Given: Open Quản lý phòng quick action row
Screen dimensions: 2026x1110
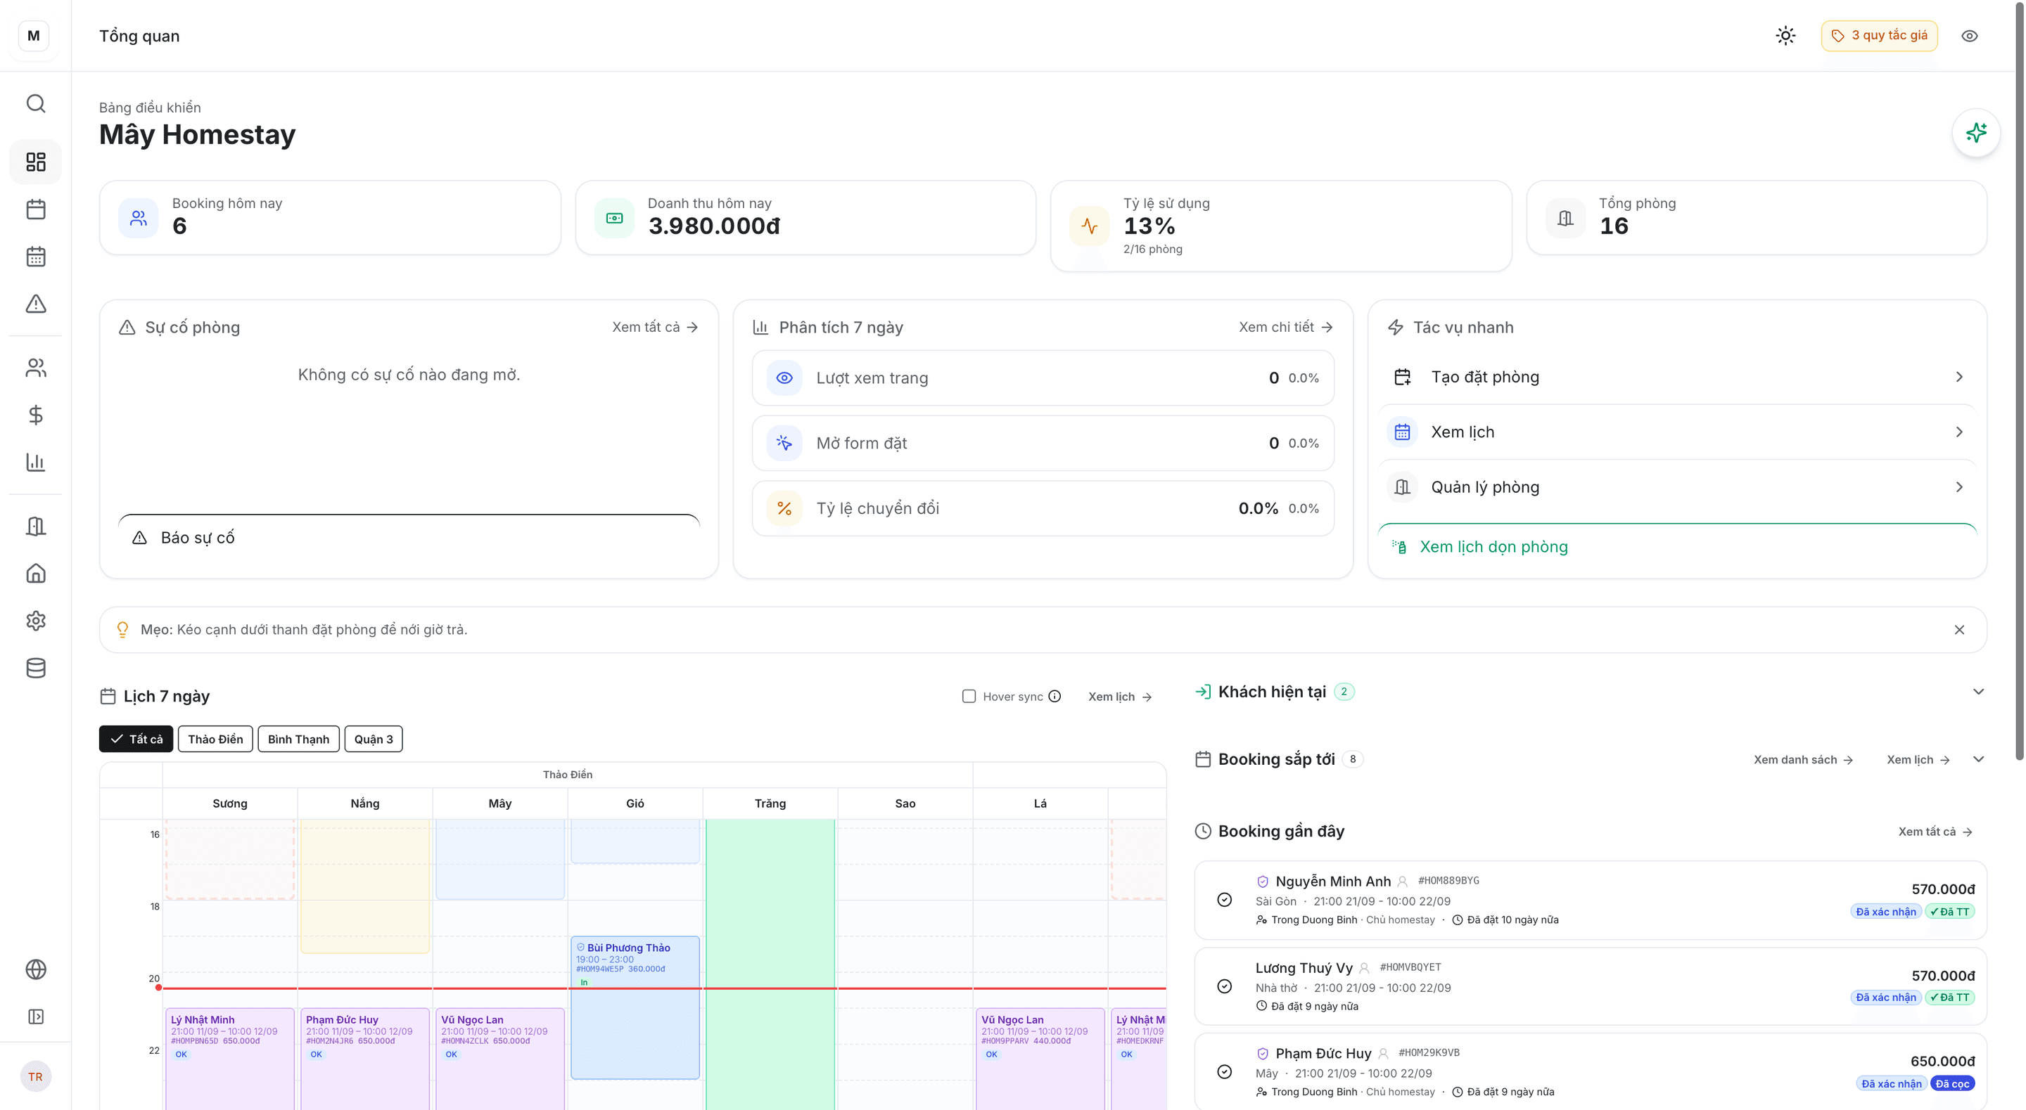Looking at the screenshot, I should pyautogui.click(x=1677, y=487).
